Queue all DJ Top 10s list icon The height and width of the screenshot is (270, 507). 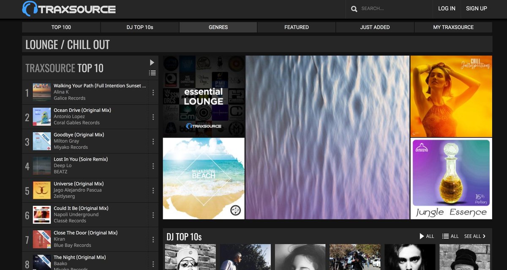pyautogui.click(x=450, y=236)
